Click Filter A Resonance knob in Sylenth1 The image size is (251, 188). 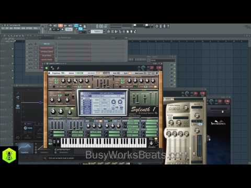(59, 100)
